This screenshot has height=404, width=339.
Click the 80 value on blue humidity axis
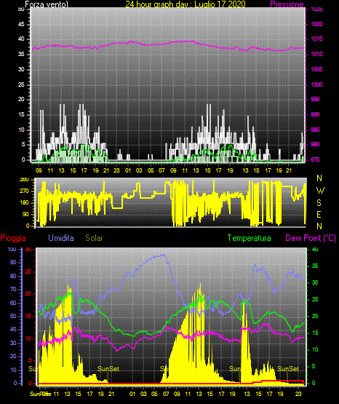13,276
